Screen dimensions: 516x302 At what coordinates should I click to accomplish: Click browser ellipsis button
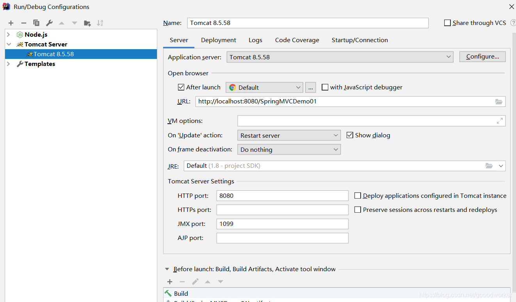pyautogui.click(x=310, y=87)
